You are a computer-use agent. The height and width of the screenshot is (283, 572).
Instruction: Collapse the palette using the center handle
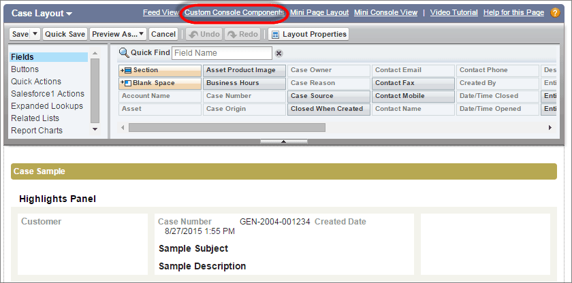coord(284,141)
